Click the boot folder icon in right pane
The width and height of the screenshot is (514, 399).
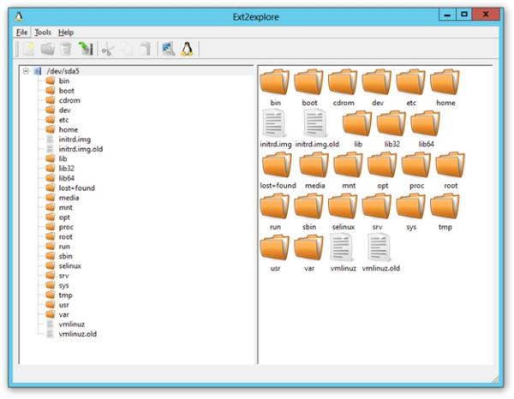tap(308, 82)
